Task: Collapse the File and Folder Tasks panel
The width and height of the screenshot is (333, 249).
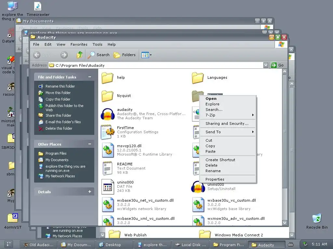Action: [90, 77]
